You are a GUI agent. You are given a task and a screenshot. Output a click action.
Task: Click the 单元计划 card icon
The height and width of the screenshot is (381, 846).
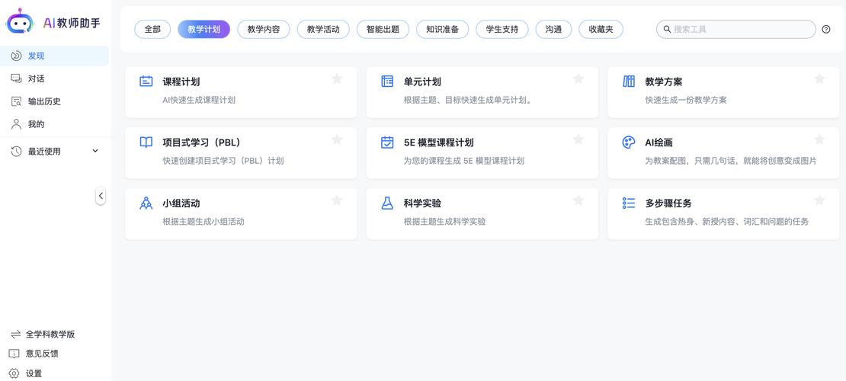(x=387, y=82)
